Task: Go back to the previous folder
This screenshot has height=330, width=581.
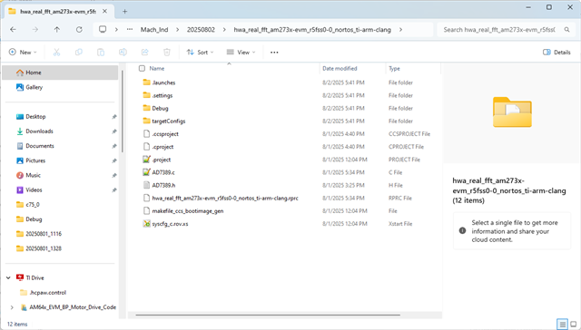Action: (x=13, y=30)
